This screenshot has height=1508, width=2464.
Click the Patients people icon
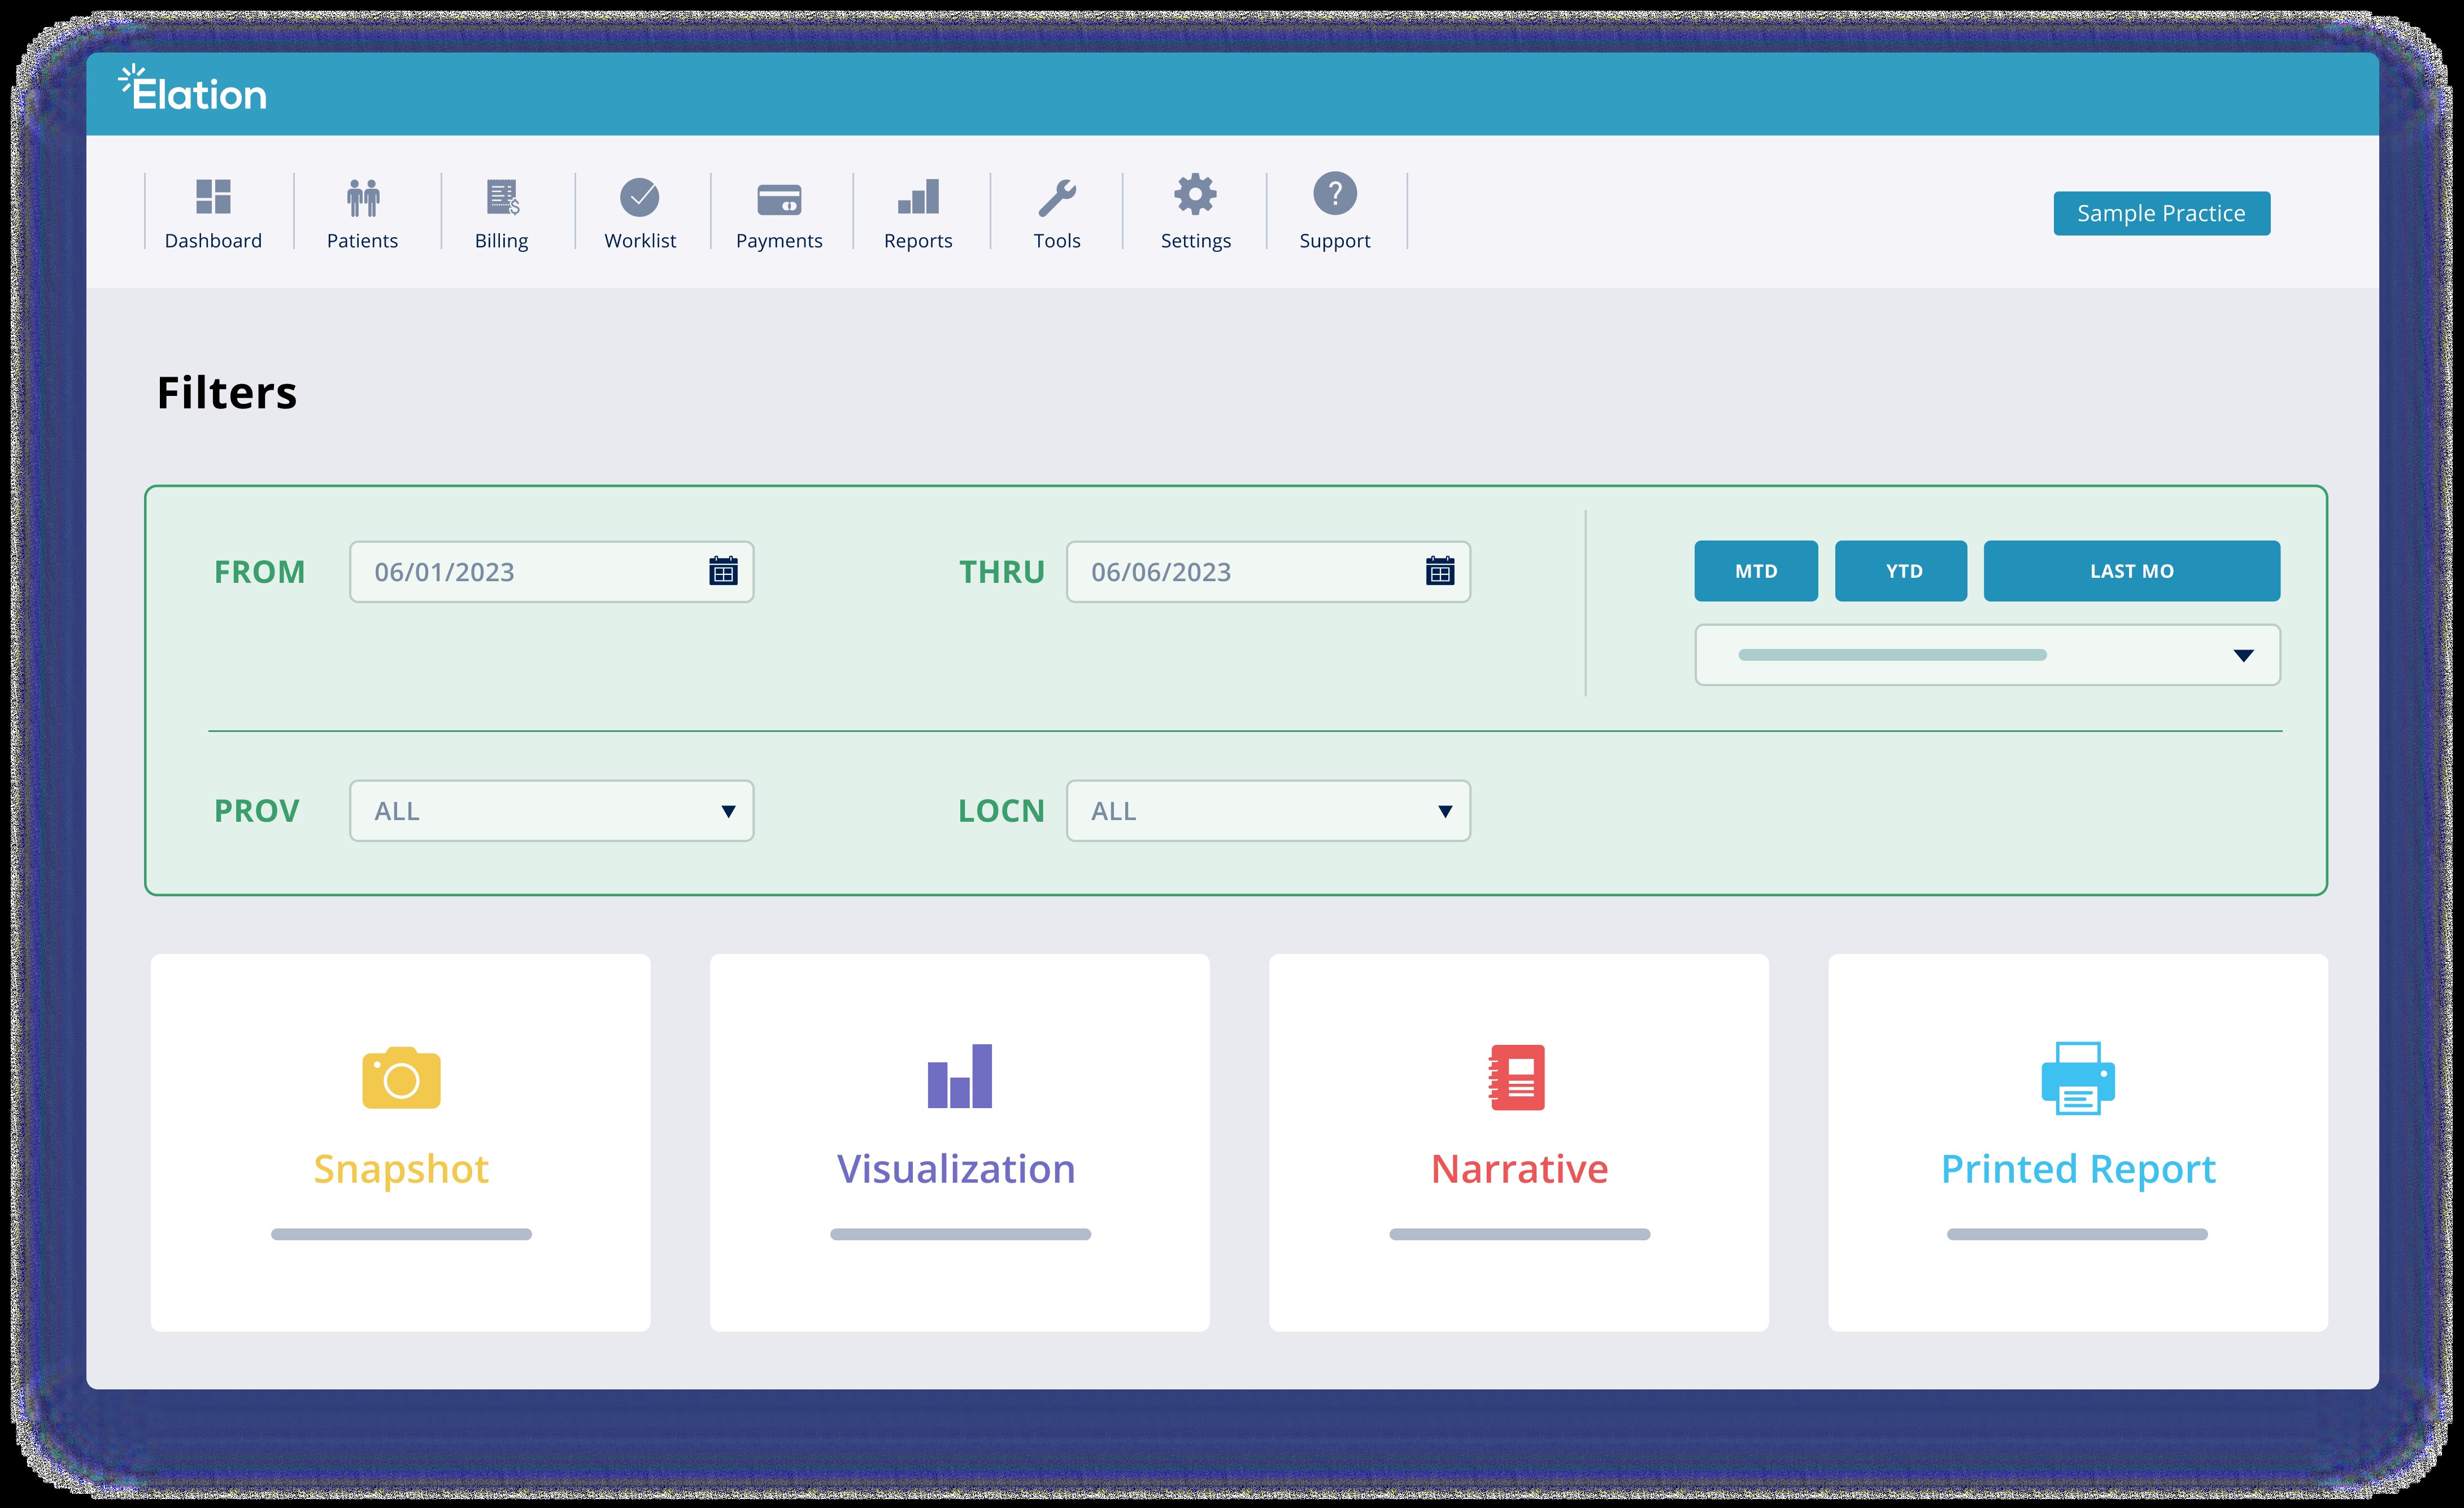click(x=363, y=197)
